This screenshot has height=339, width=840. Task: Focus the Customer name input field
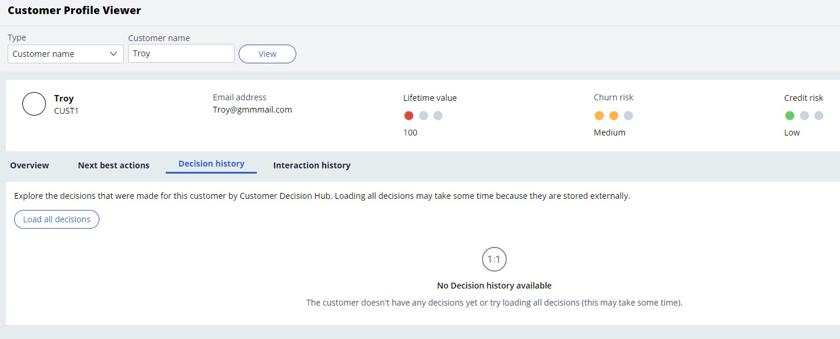click(182, 53)
